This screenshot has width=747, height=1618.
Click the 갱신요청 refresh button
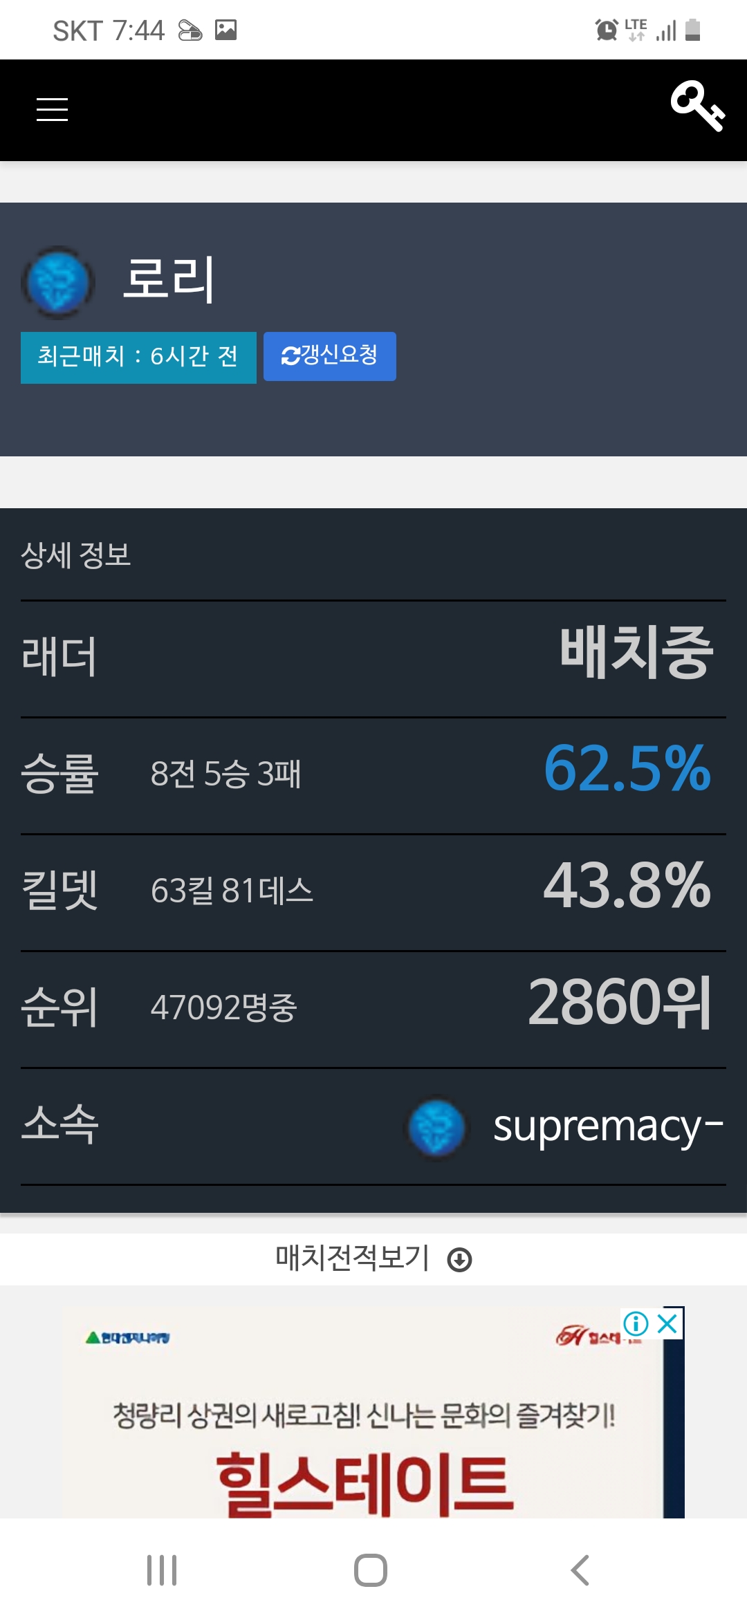[x=329, y=356]
